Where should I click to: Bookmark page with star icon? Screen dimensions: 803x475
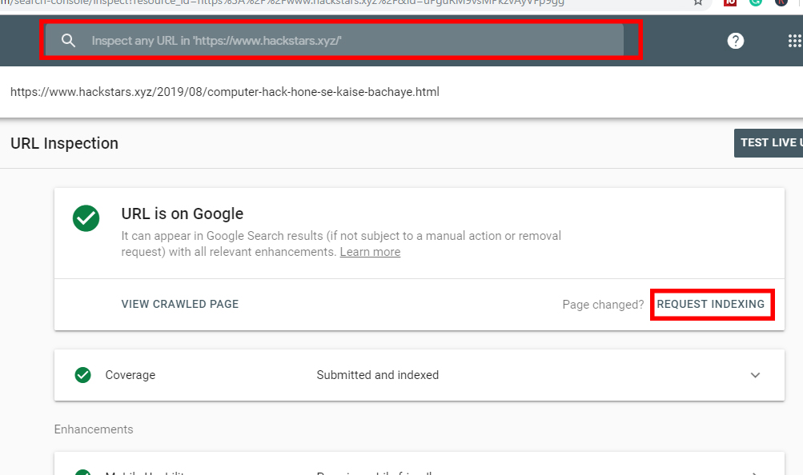(x=697, y=2)
